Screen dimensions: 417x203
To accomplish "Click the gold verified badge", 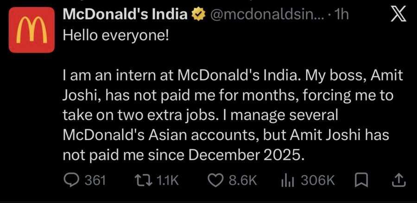I will point(199,15).
